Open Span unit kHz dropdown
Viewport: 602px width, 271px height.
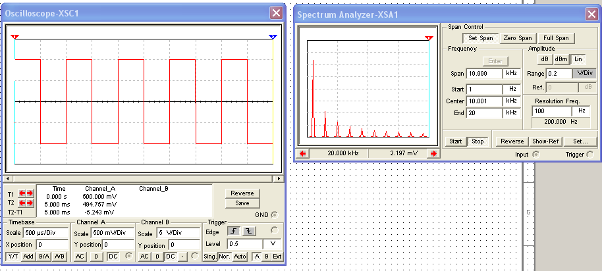pos(512,73)
